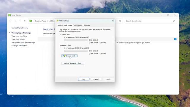Maximize the Sync Center window
The image size is (190, 107).
pyautogui.click(x=168, y=15)
